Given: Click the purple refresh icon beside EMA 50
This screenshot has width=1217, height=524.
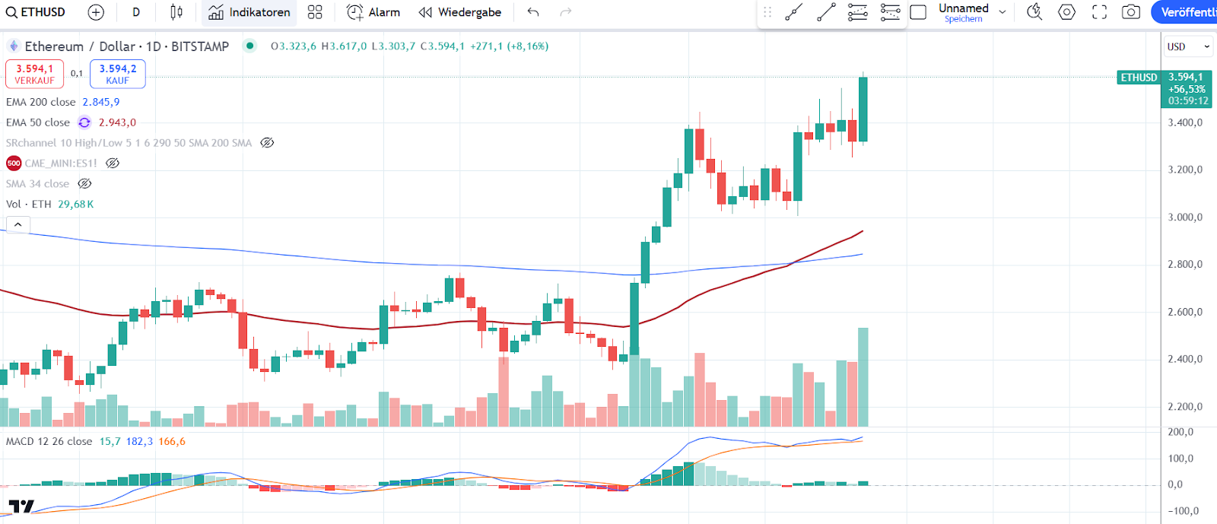Looking at the screenshot, I should click(x=84, y=122).
